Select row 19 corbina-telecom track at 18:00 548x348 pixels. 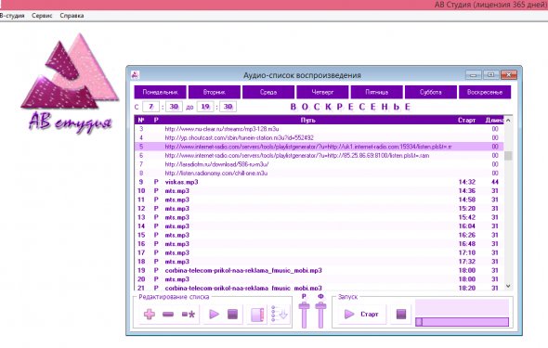coord(319,270)
